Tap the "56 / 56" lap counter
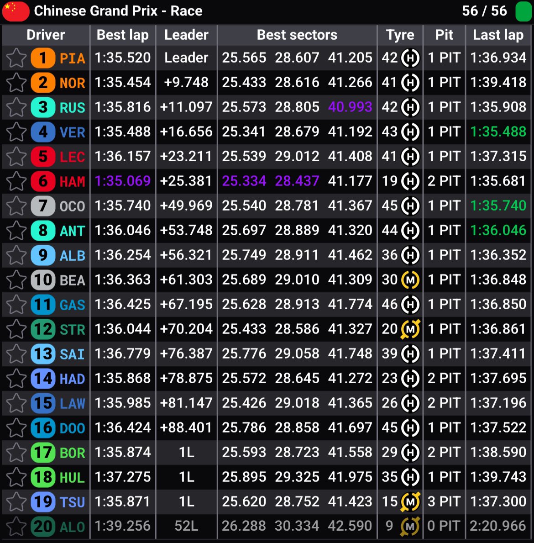534x543 pixels. [x=484, y=11]
